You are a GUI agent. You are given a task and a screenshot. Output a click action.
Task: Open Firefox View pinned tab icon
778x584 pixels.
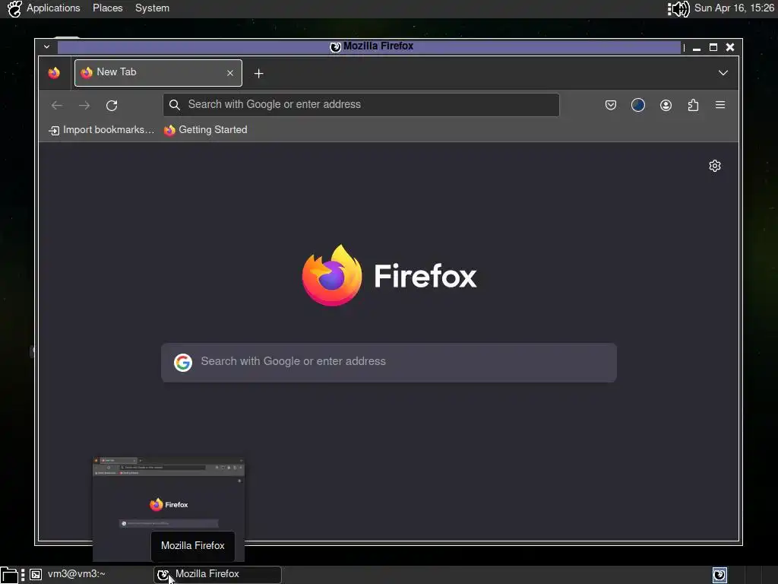[54, 73]
